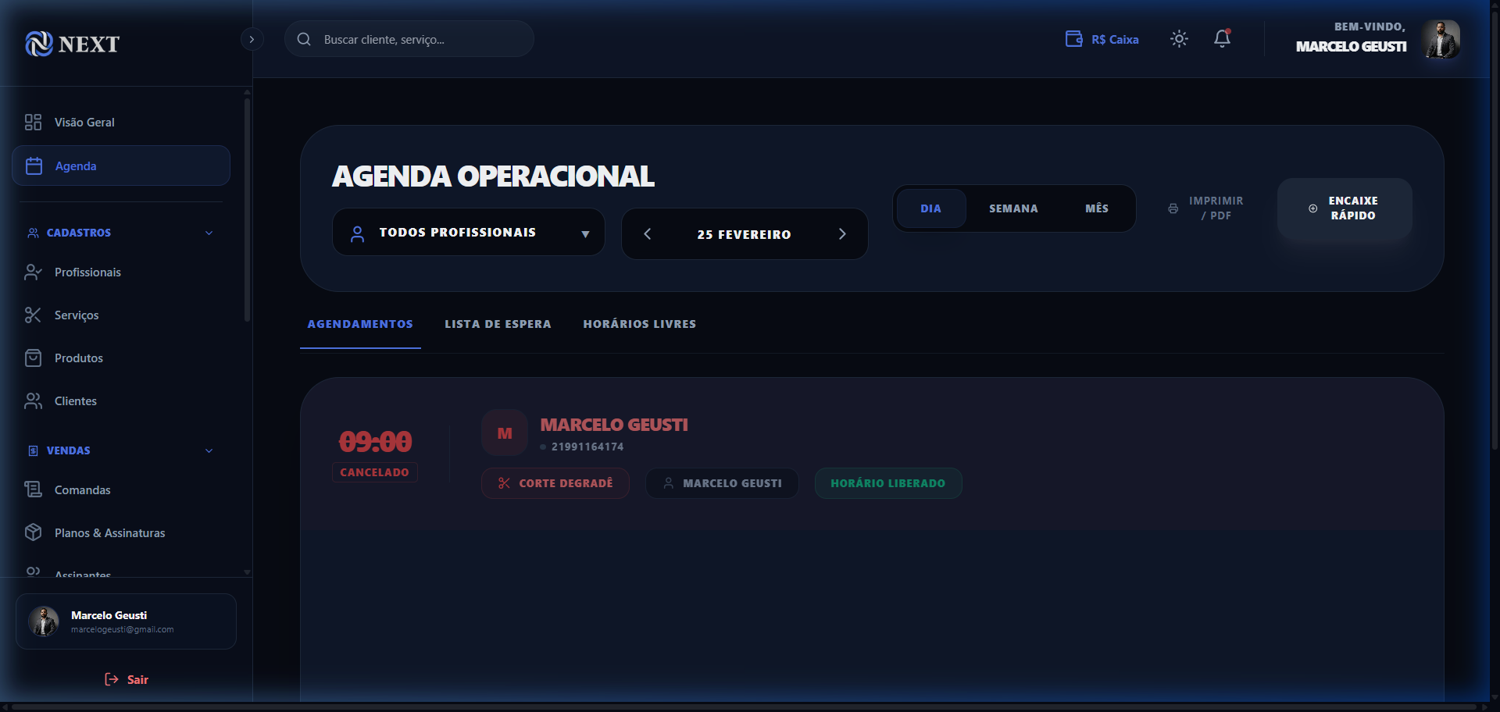Click the Serviços scissors icon in sidebar
The height and width of the screenshot is (712, 1500).
click(x=33, y=315)
